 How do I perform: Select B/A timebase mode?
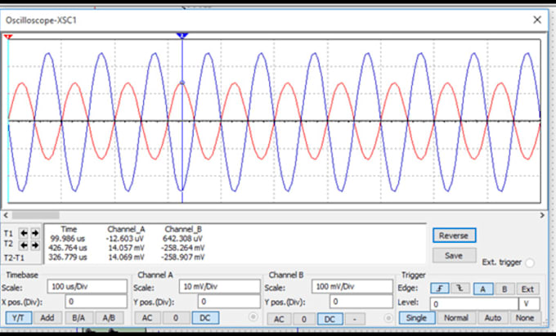click(x=78, y=318)
